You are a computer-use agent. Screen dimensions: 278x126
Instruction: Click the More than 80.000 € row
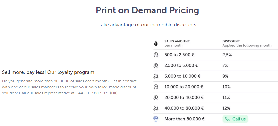[x=216, y=119]
